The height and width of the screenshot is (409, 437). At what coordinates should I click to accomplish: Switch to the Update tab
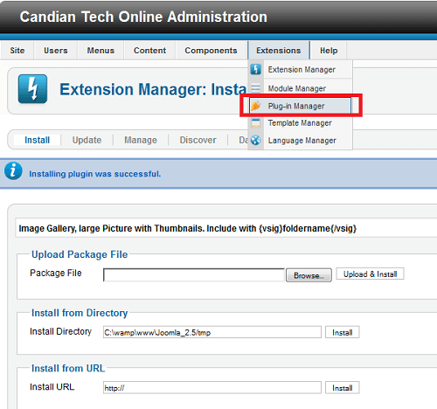pos(87,140)
